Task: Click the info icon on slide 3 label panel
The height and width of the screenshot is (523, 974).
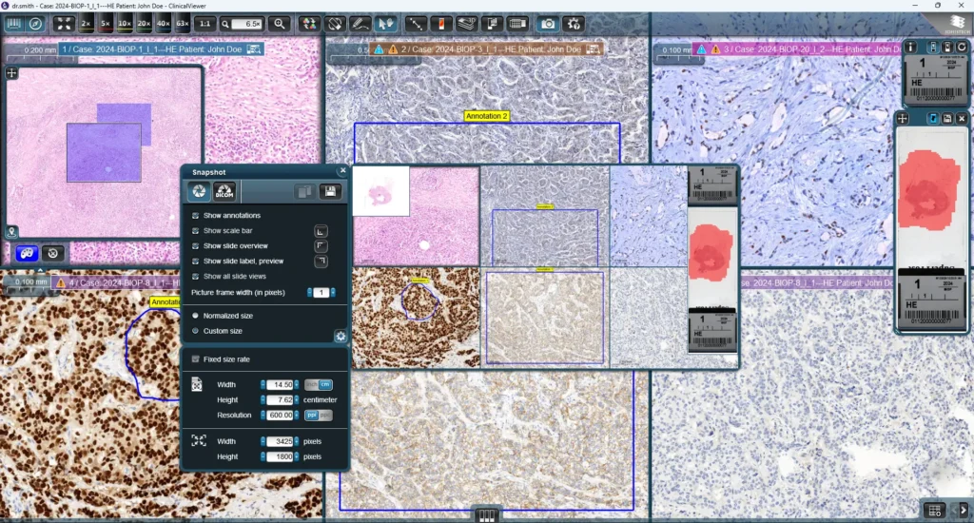Action: coord(910,48)
